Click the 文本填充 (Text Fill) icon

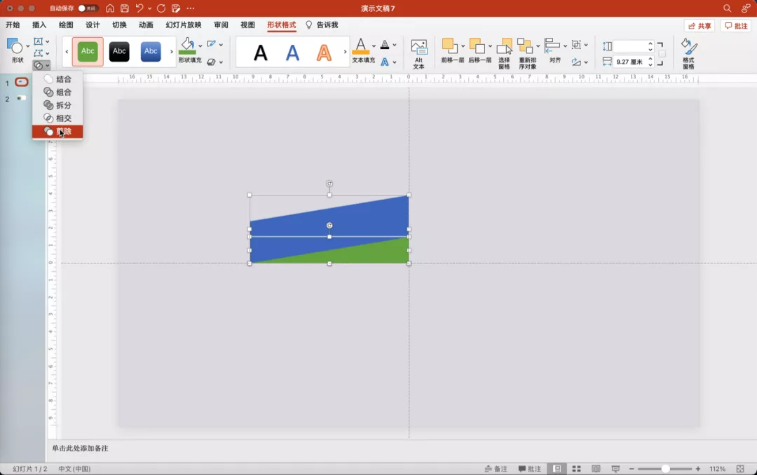pyautogui.click(x=361, y=46)
